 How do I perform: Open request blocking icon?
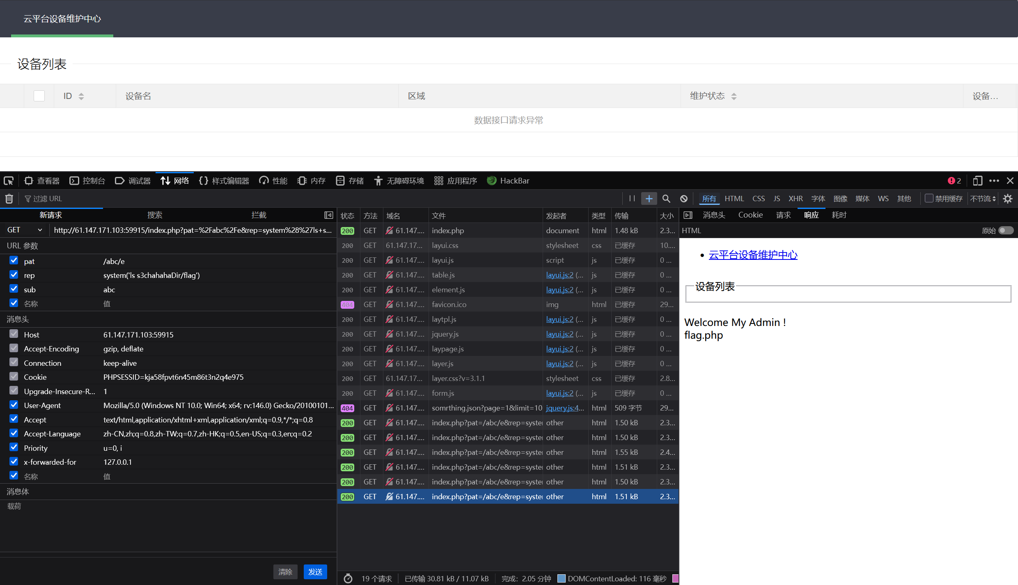tap(683, 199)
